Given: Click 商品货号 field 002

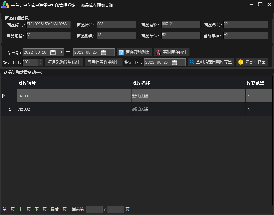Looking at the screenshot, I should pyautogui.click(x=117, y=24).
